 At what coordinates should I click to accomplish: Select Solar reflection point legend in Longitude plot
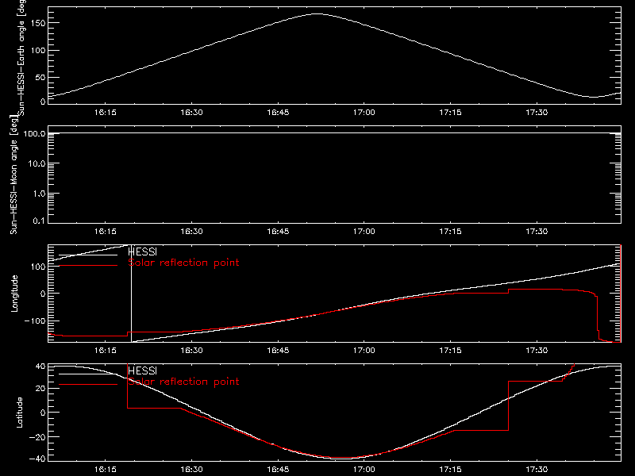183,263
